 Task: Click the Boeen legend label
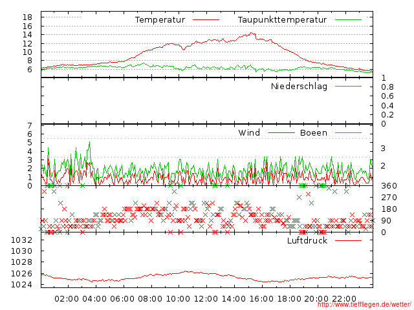313,132
